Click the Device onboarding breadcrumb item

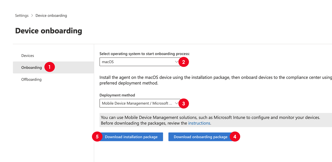(x=51, y=16)
